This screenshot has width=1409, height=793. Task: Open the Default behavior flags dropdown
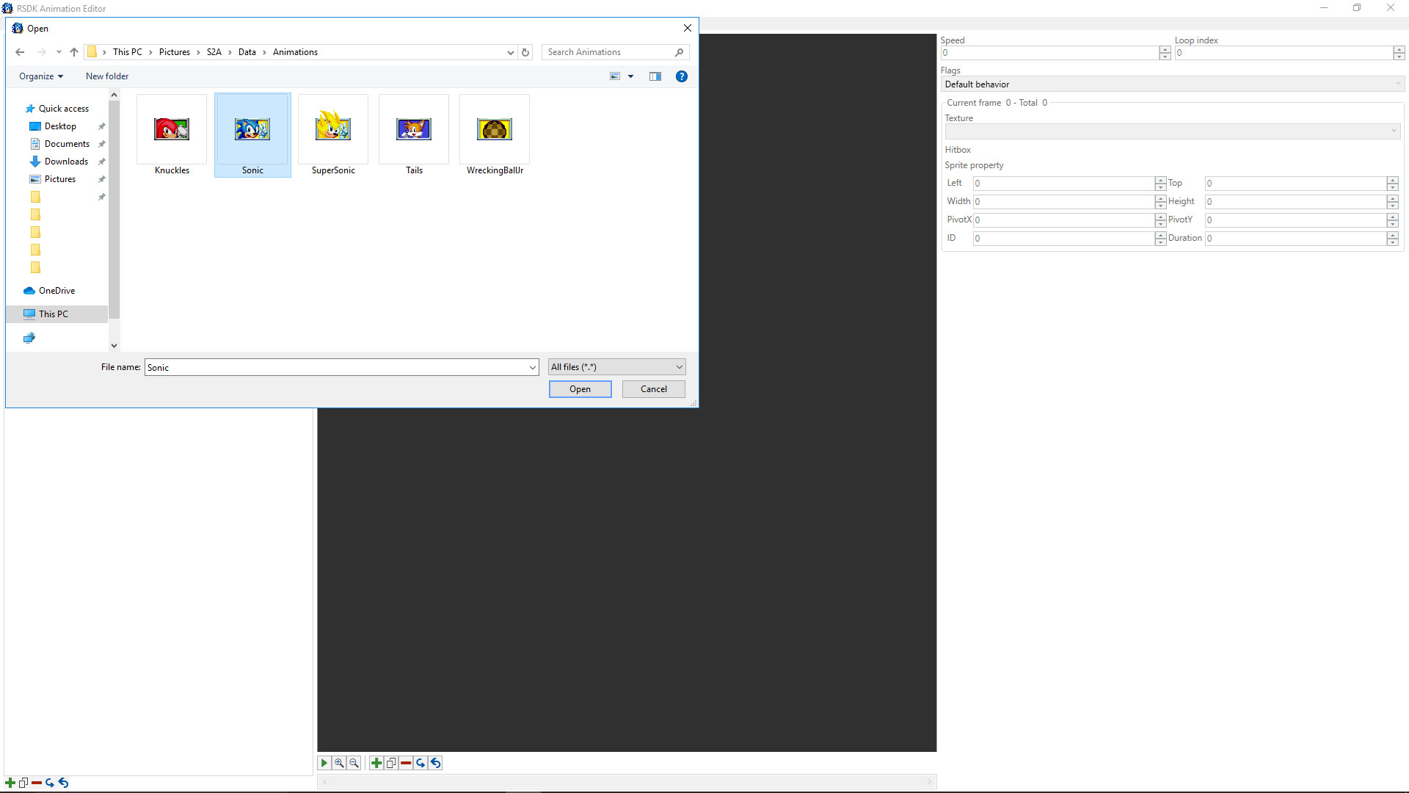click(1397, 84)
